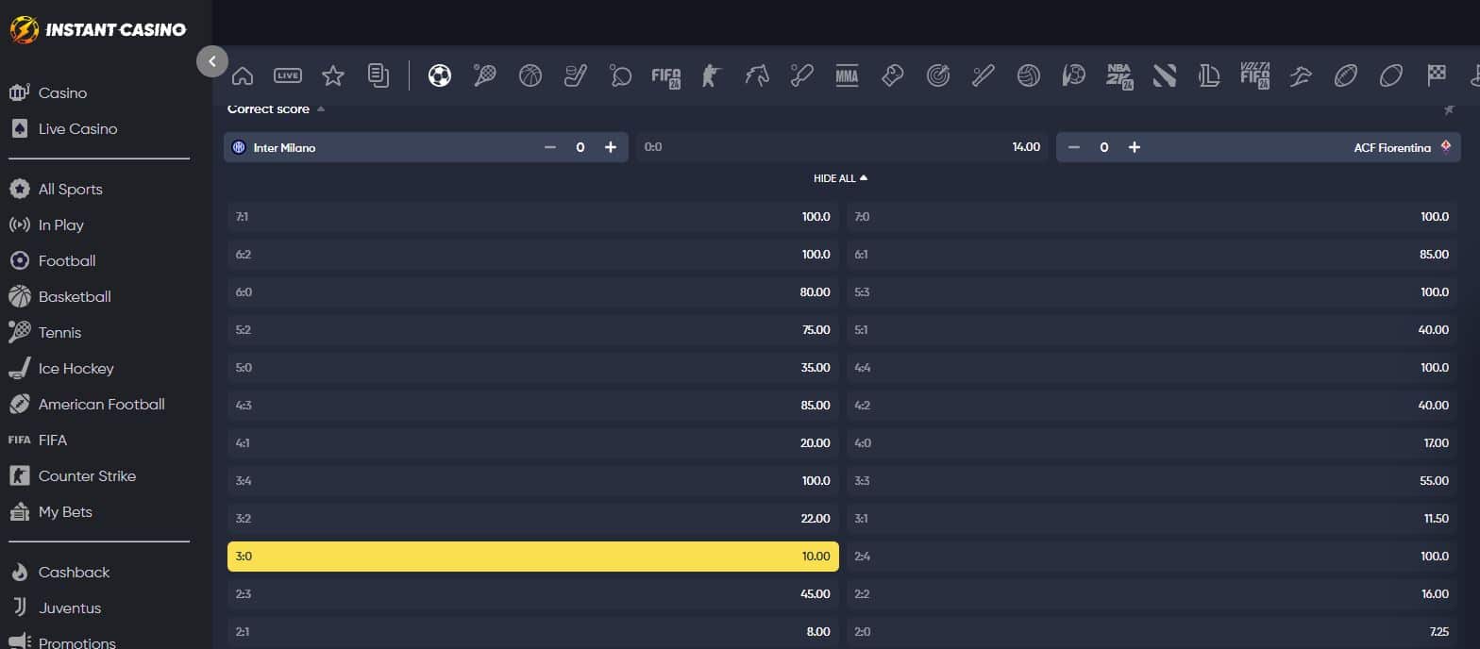
Task: Select the greyhound racing icon
Action: [x=1300, y=75]
